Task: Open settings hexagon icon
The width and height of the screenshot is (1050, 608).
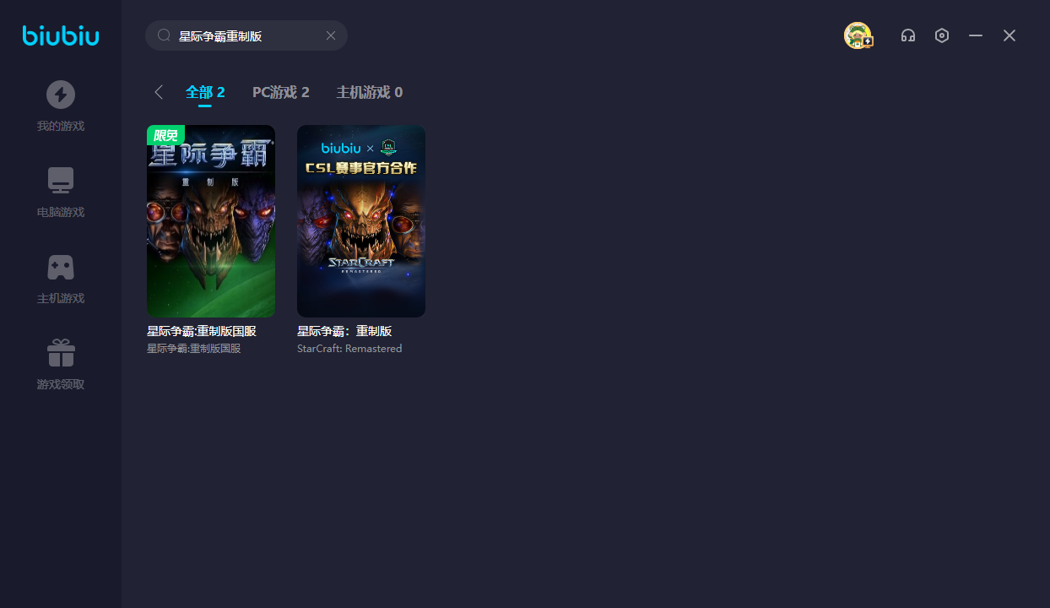Action: coord(942,35)
